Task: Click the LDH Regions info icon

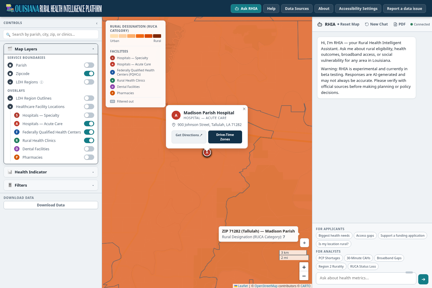Action: click(42, 82)
